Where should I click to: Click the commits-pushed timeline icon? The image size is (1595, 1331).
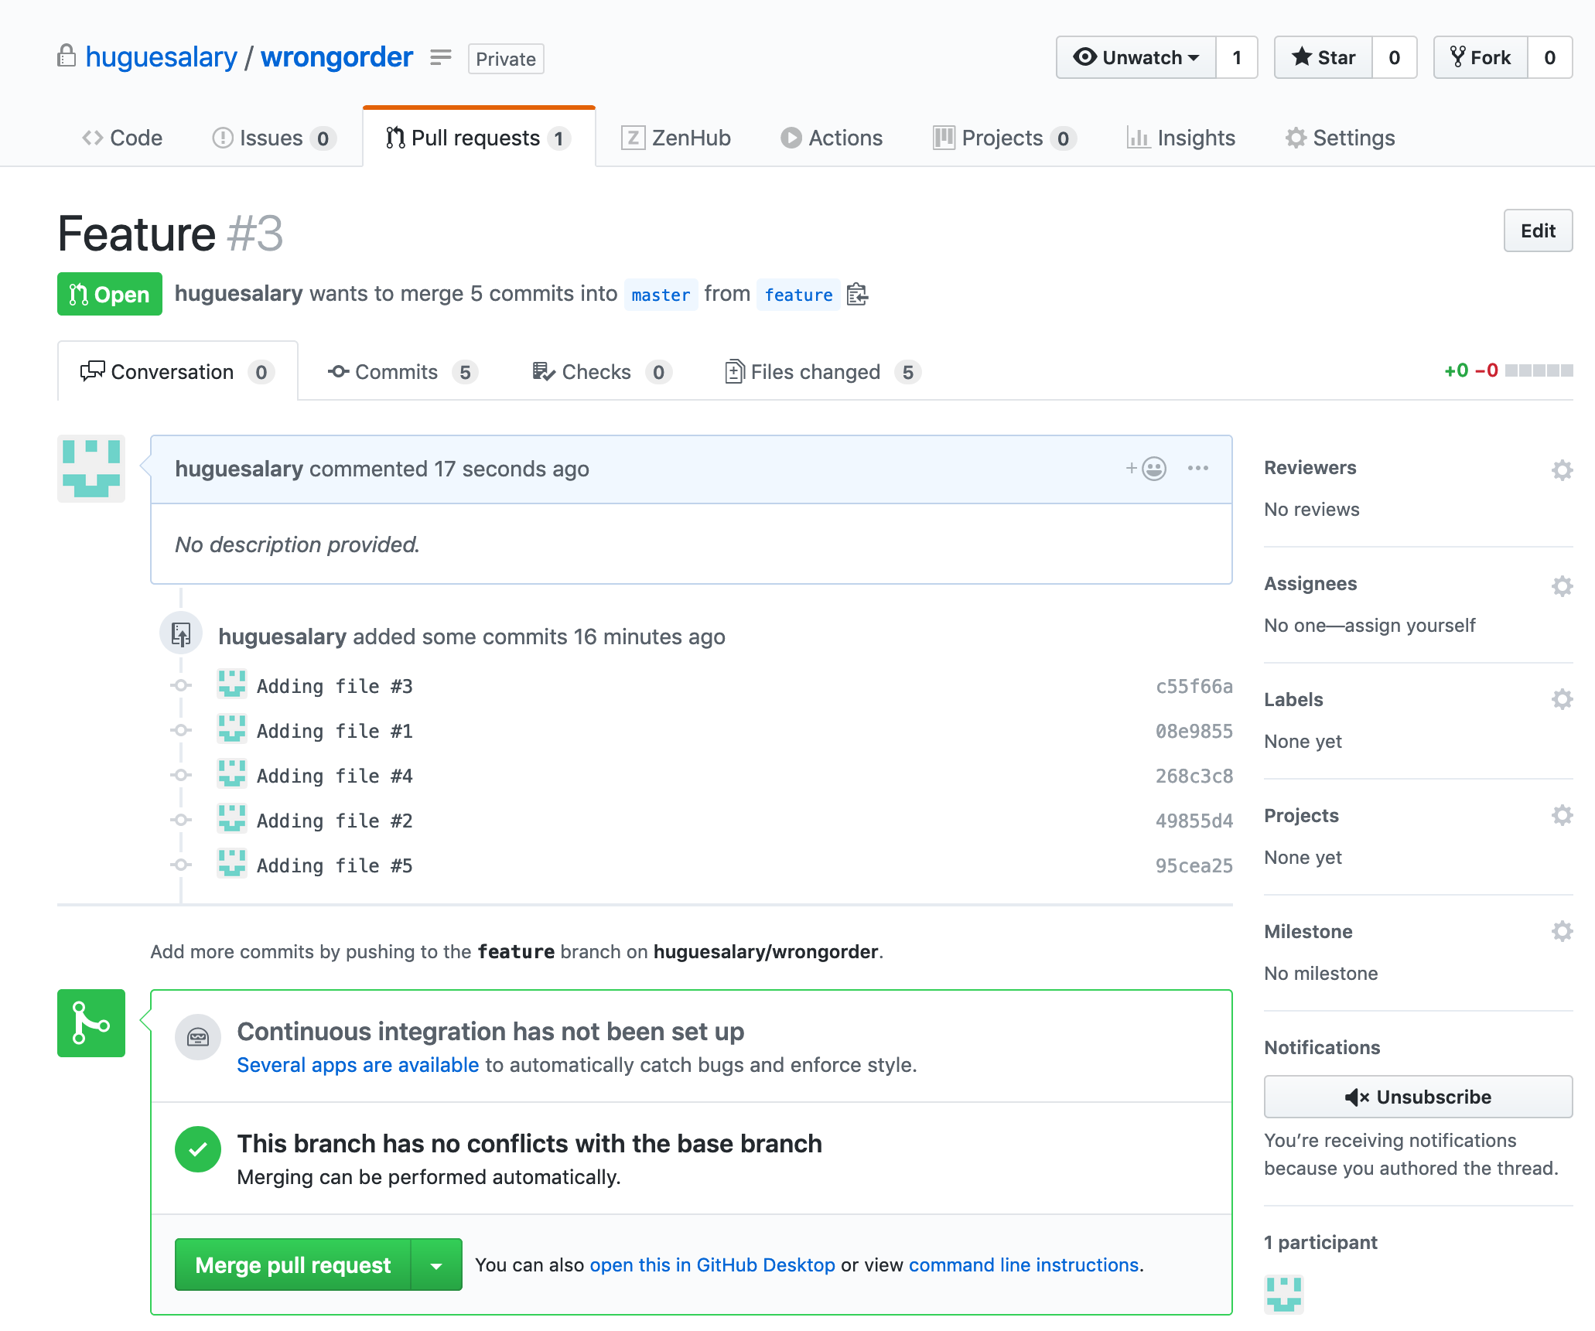(x=181, y=634)
